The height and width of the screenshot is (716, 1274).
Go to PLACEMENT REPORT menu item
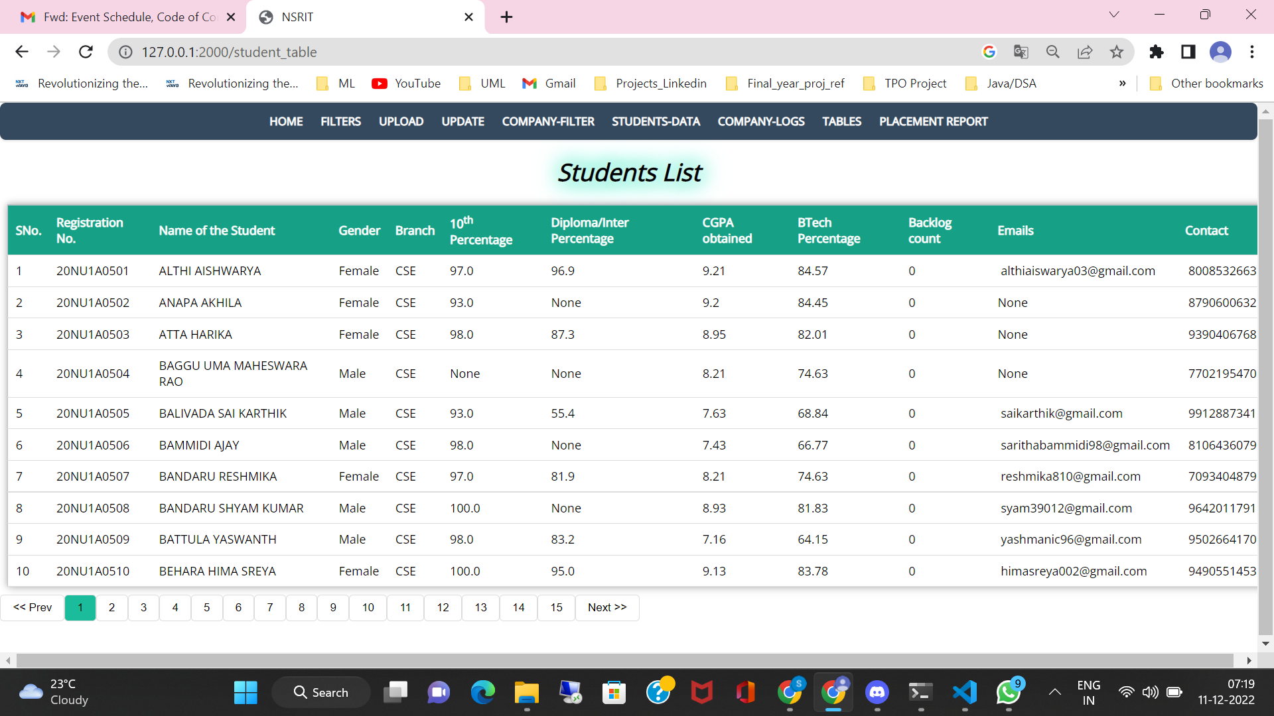(933, 121)
